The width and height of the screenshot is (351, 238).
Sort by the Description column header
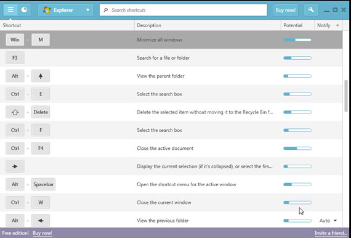(x=208, y=25)
